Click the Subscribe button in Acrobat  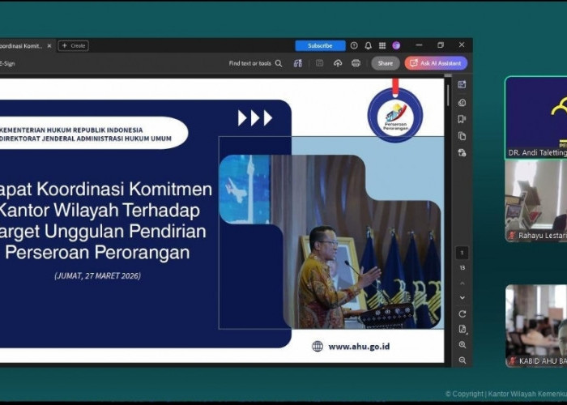pos(320,45)
